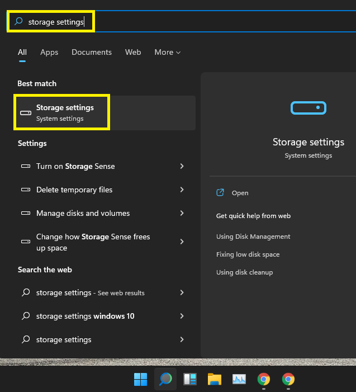Click the magnifier icon in the search box

19,22
